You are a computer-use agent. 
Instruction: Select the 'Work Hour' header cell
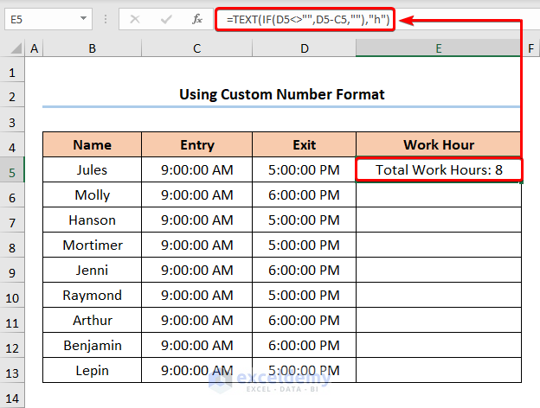click(439, 144)
